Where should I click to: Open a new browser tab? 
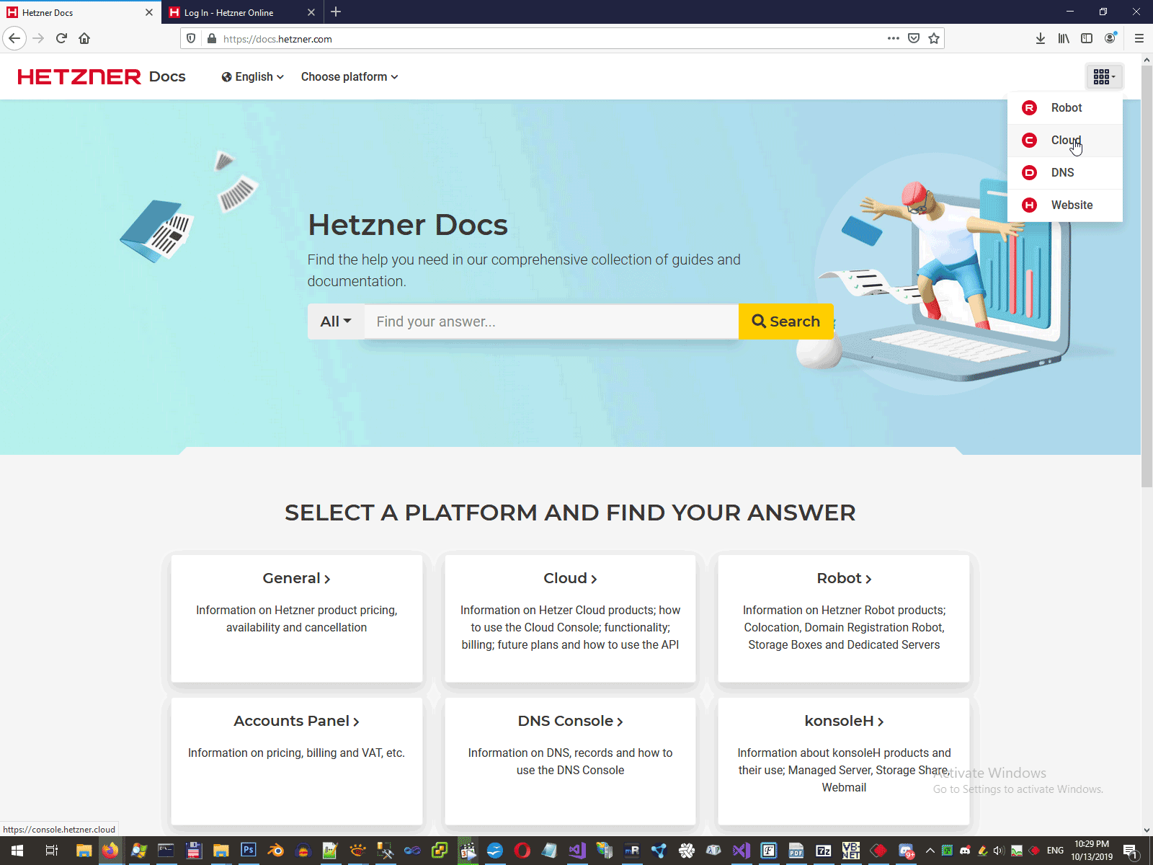(336, 12)
